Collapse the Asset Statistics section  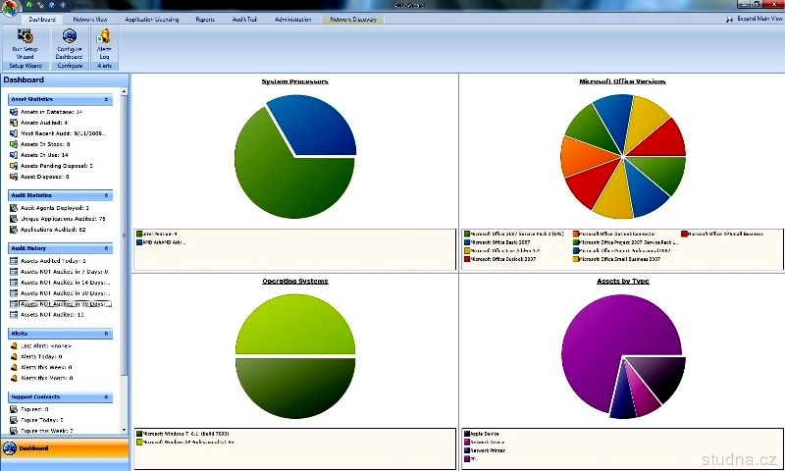[x=107, y=99]
